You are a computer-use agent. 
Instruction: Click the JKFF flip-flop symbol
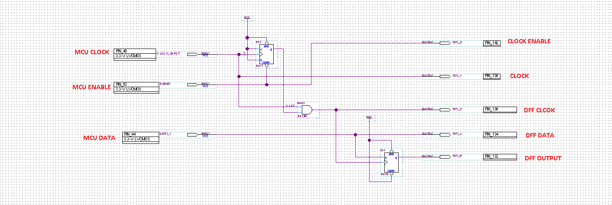point(266,55)
